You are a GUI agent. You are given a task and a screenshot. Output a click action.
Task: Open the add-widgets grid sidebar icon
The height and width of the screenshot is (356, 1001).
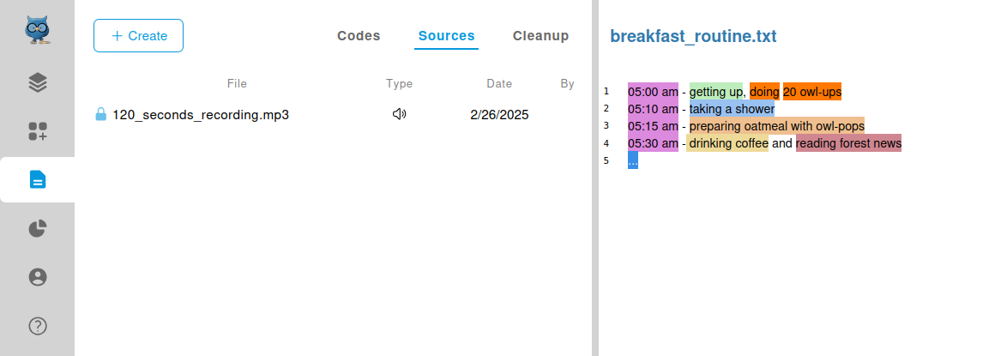click(37, 131)
